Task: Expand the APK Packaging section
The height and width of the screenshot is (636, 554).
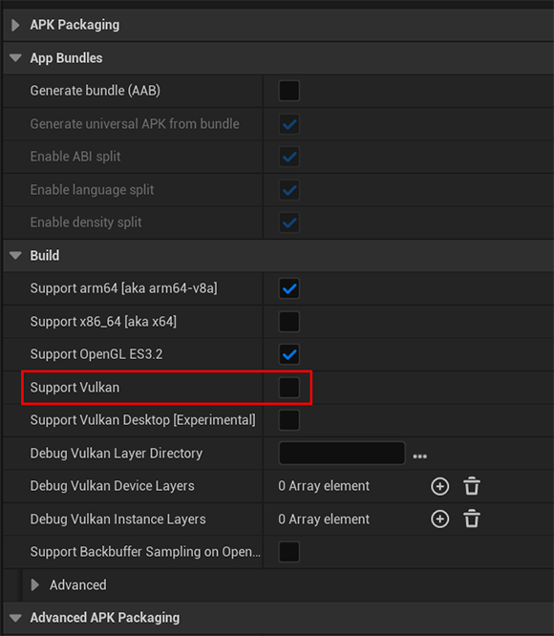Action: (15, 25)
